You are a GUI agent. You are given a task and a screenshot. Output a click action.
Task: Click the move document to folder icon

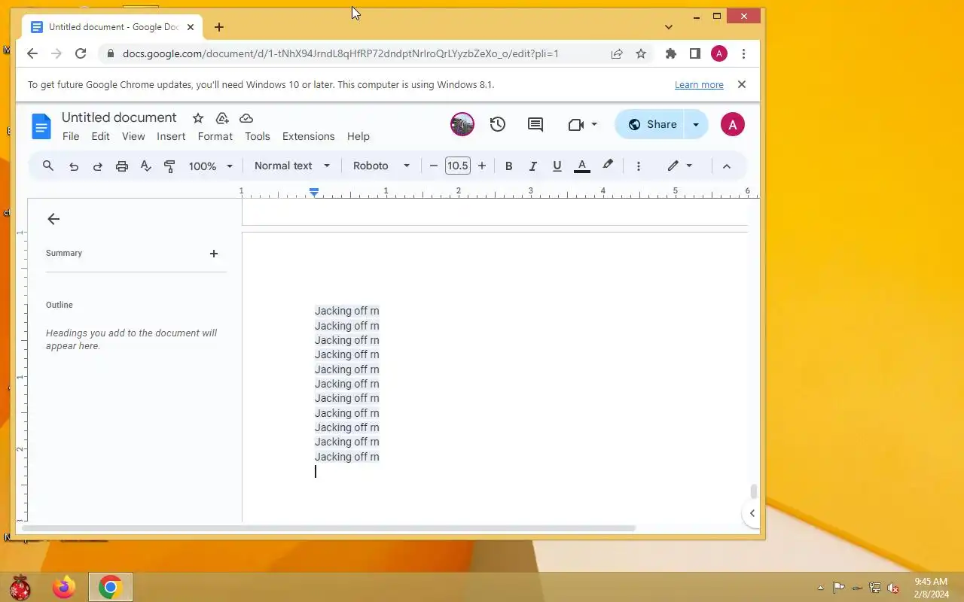pyautogui.click(x=222, y=118)
